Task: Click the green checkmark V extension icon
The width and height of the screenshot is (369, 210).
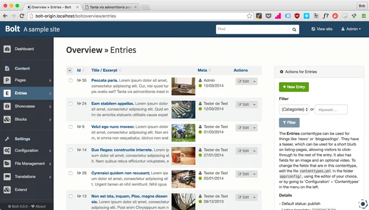Action: click(x=354, y=16)
